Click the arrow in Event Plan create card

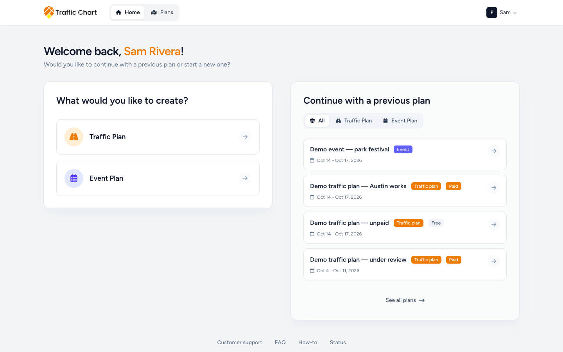[245, 178]
